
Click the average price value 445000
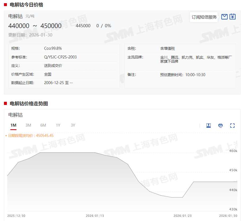click(83, 26)
